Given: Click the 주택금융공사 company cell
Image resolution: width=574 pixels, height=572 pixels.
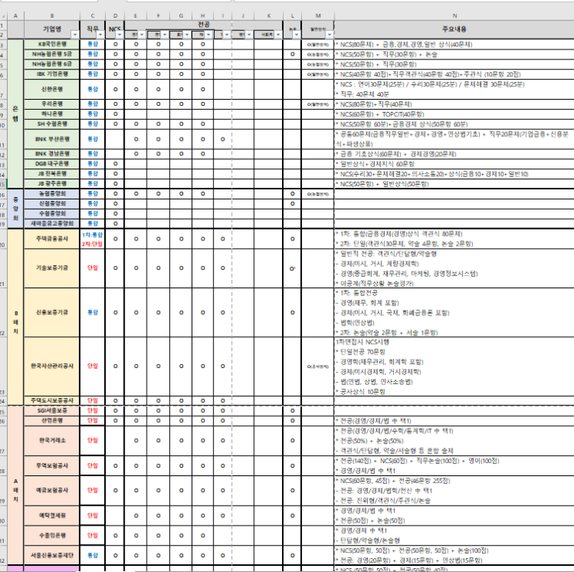Looking at the screenshot, I should 52,239.
